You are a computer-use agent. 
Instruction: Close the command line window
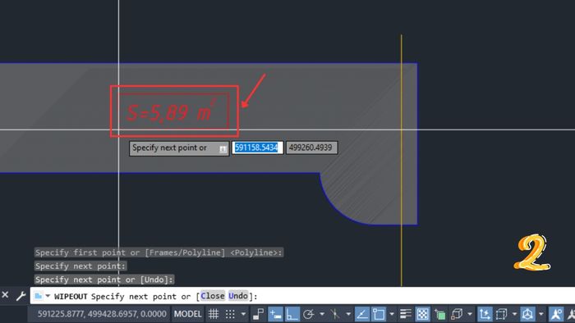(x=5, y=294)
